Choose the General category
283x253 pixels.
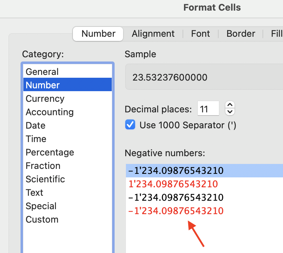[x=42, y=72]
